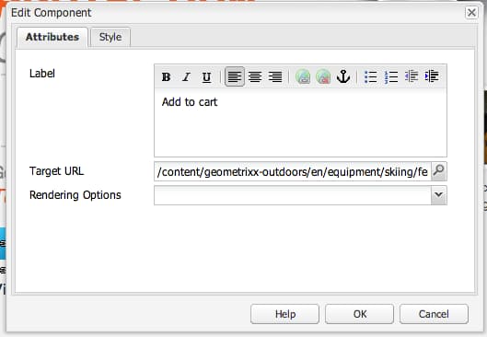Create a bulleted list

click(371, 76)
